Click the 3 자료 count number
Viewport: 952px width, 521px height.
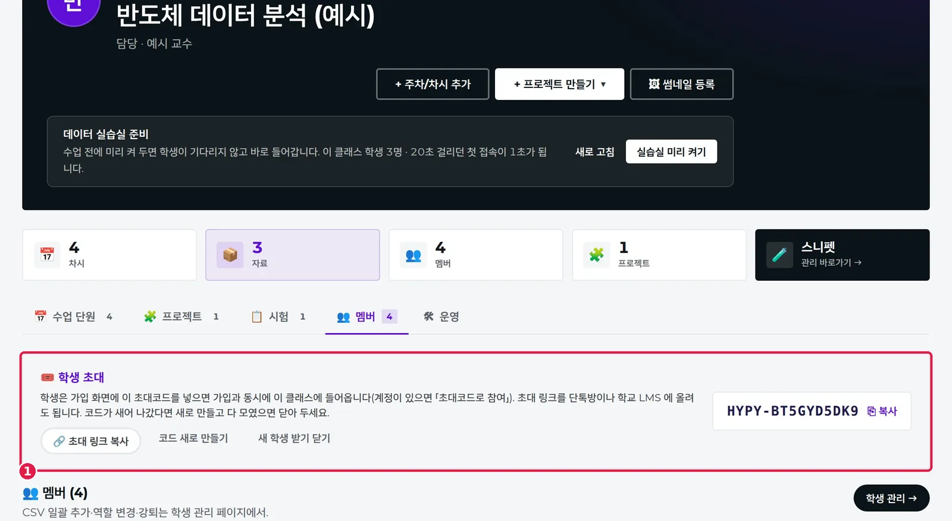[257, 247]
